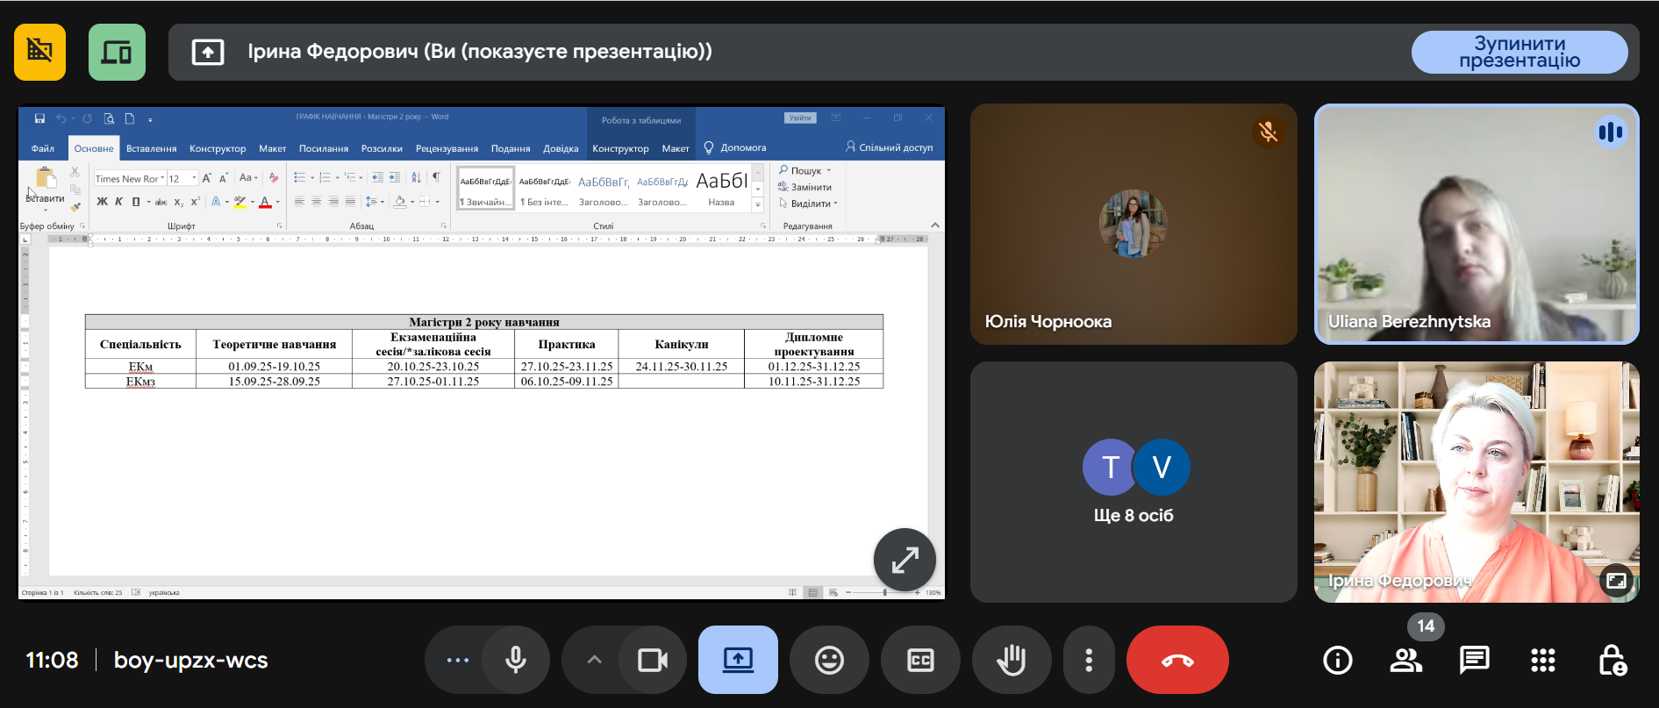Image resolution: width=1659 pixels, height=708 pixels.
Task: Mute the microphone
Action: 516,660
